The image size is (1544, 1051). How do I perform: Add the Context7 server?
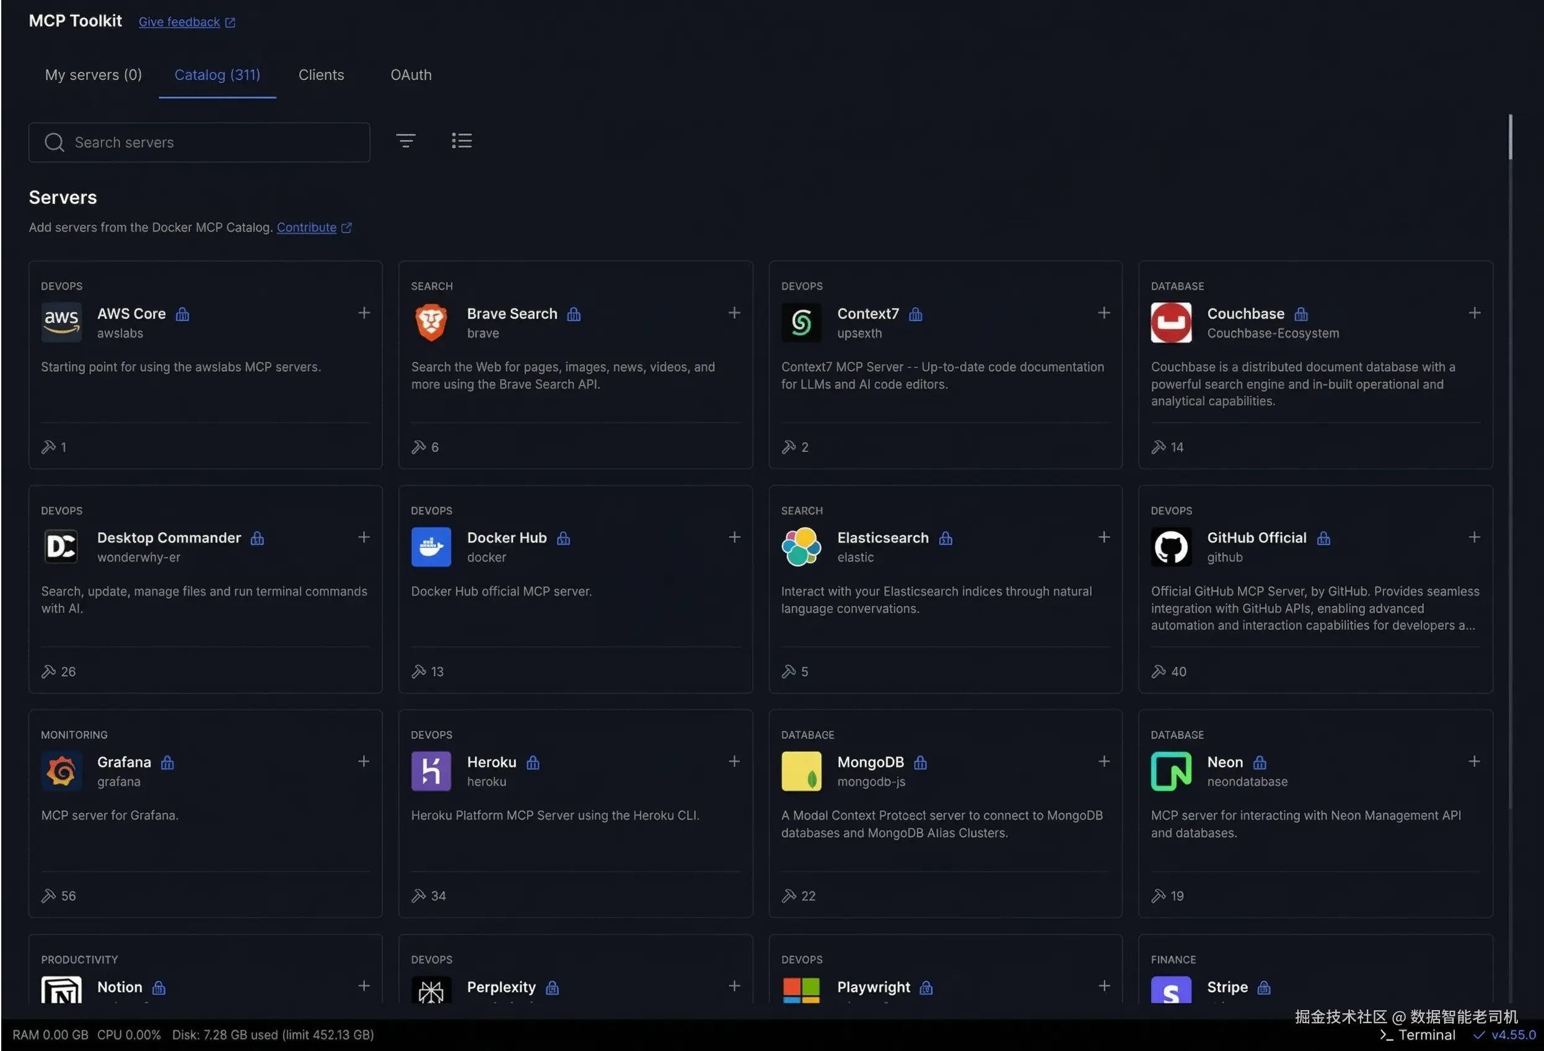coord(1104,313)
